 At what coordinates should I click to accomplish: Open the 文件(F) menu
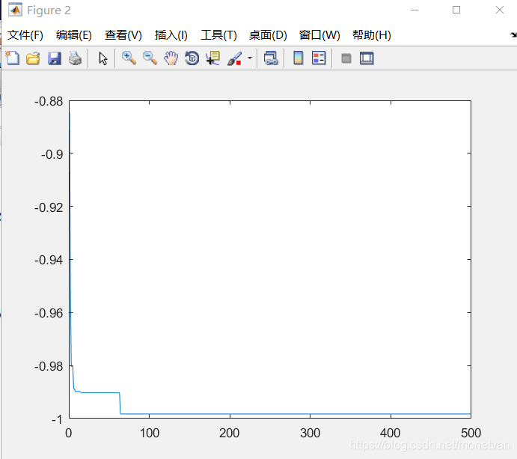[x=25, y=35]
